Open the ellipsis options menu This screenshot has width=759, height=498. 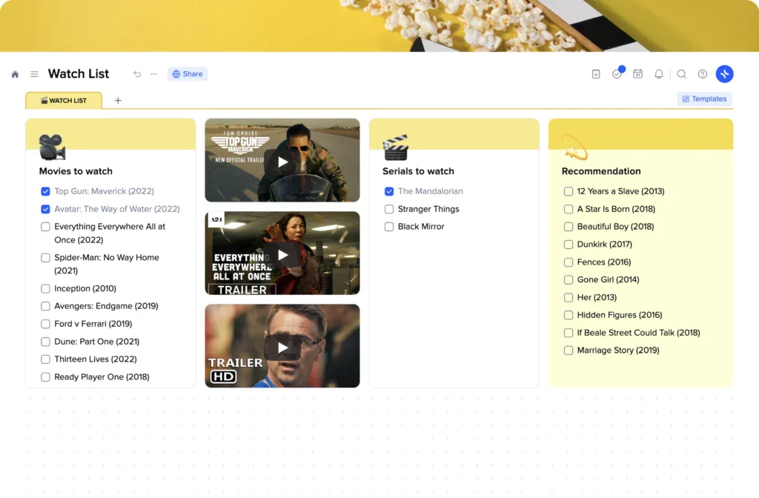point(154,74)
